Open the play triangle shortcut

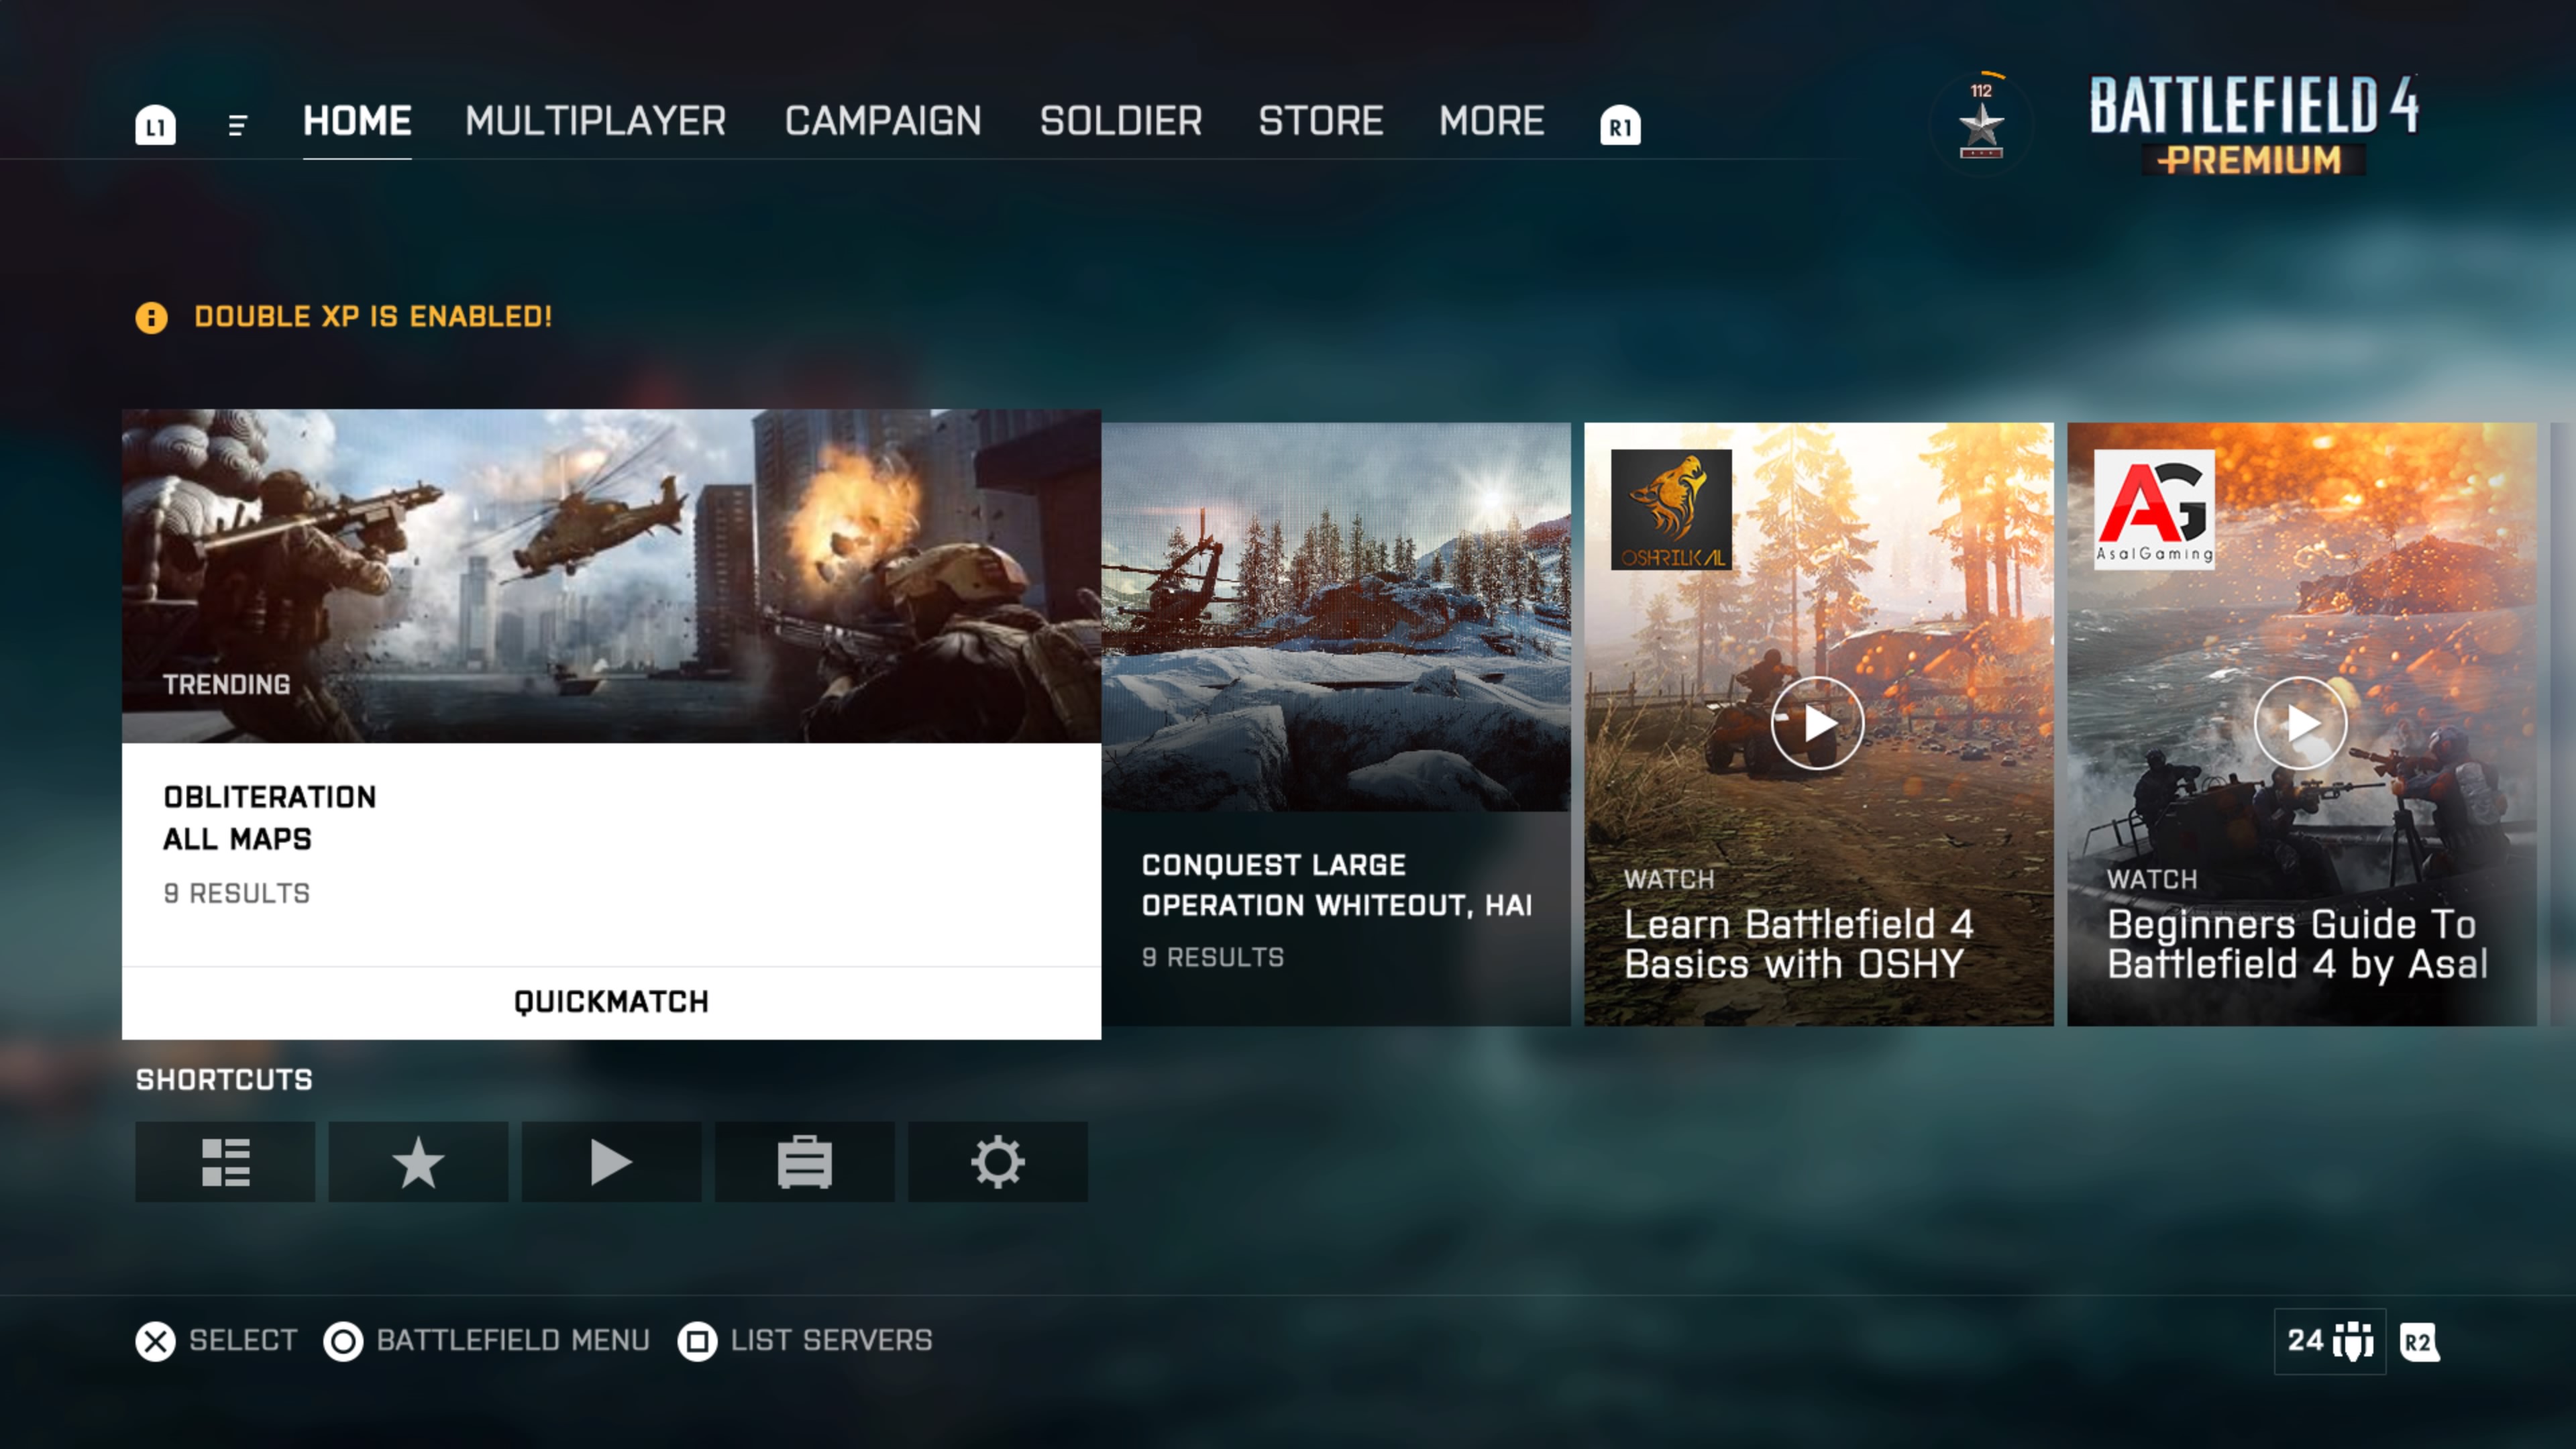tap(611, 1162)
